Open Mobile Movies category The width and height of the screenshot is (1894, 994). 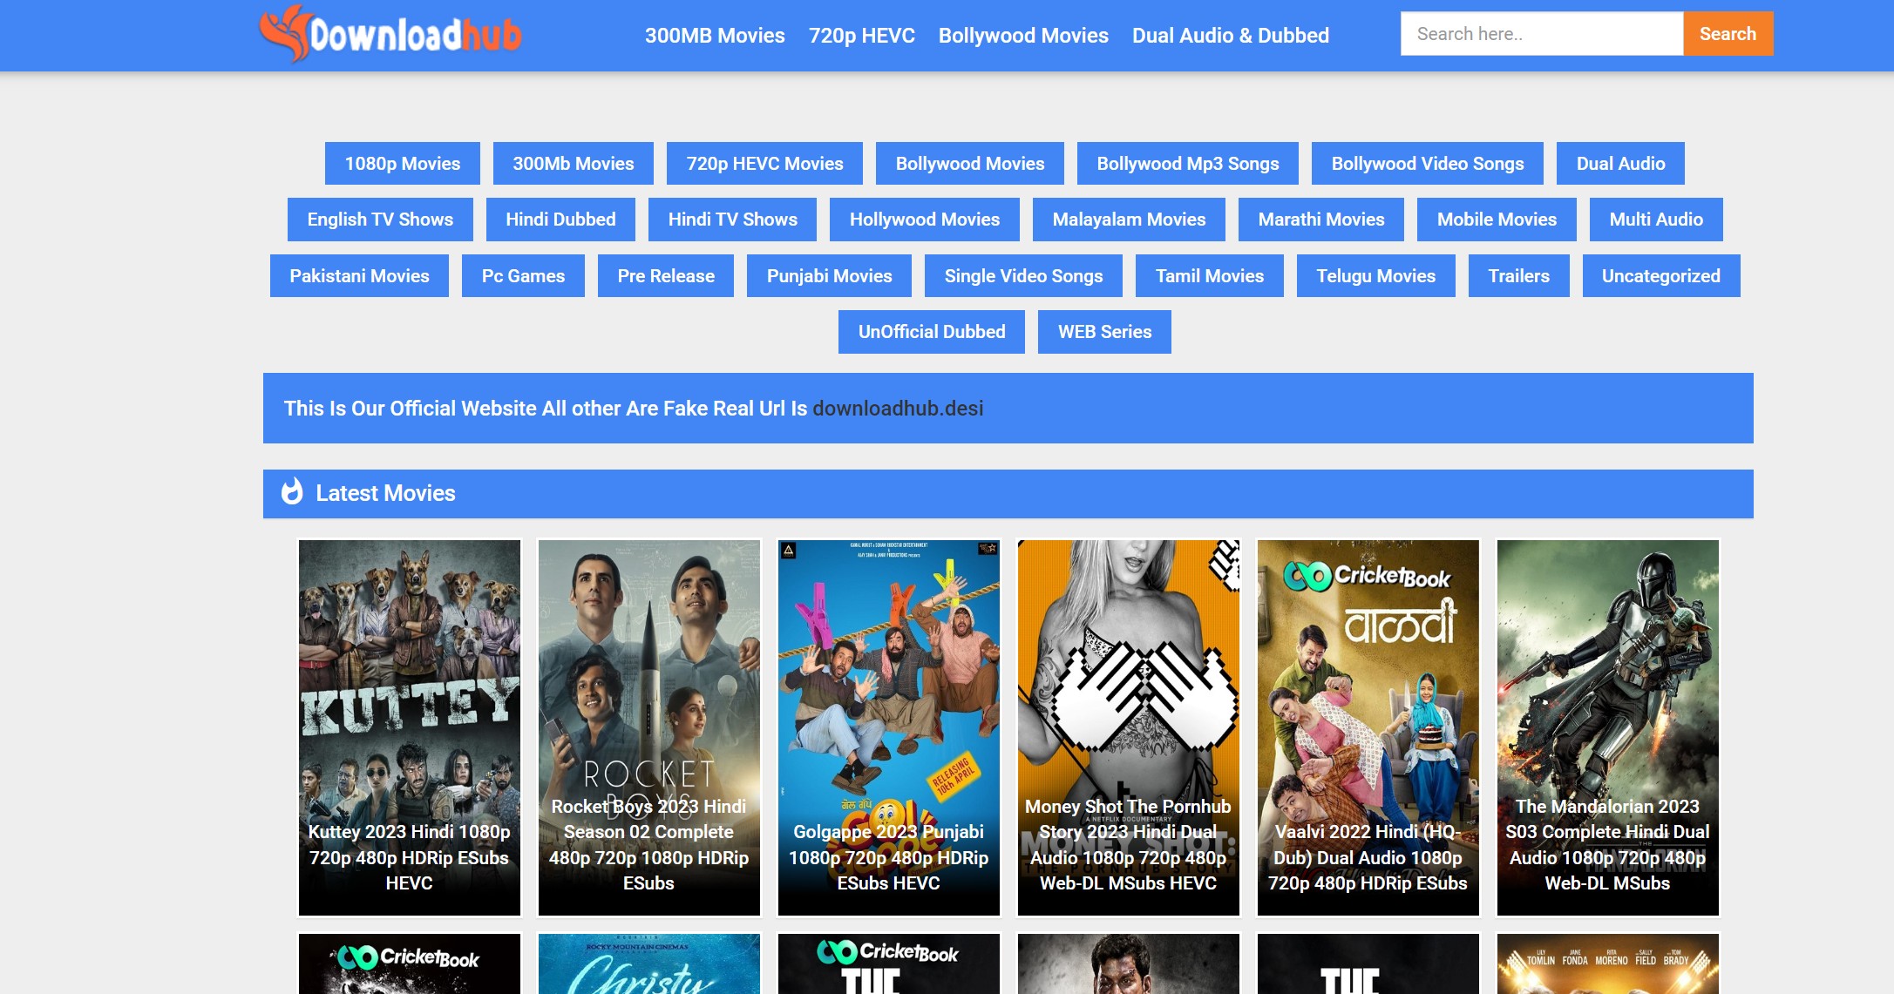[1497, 220]
